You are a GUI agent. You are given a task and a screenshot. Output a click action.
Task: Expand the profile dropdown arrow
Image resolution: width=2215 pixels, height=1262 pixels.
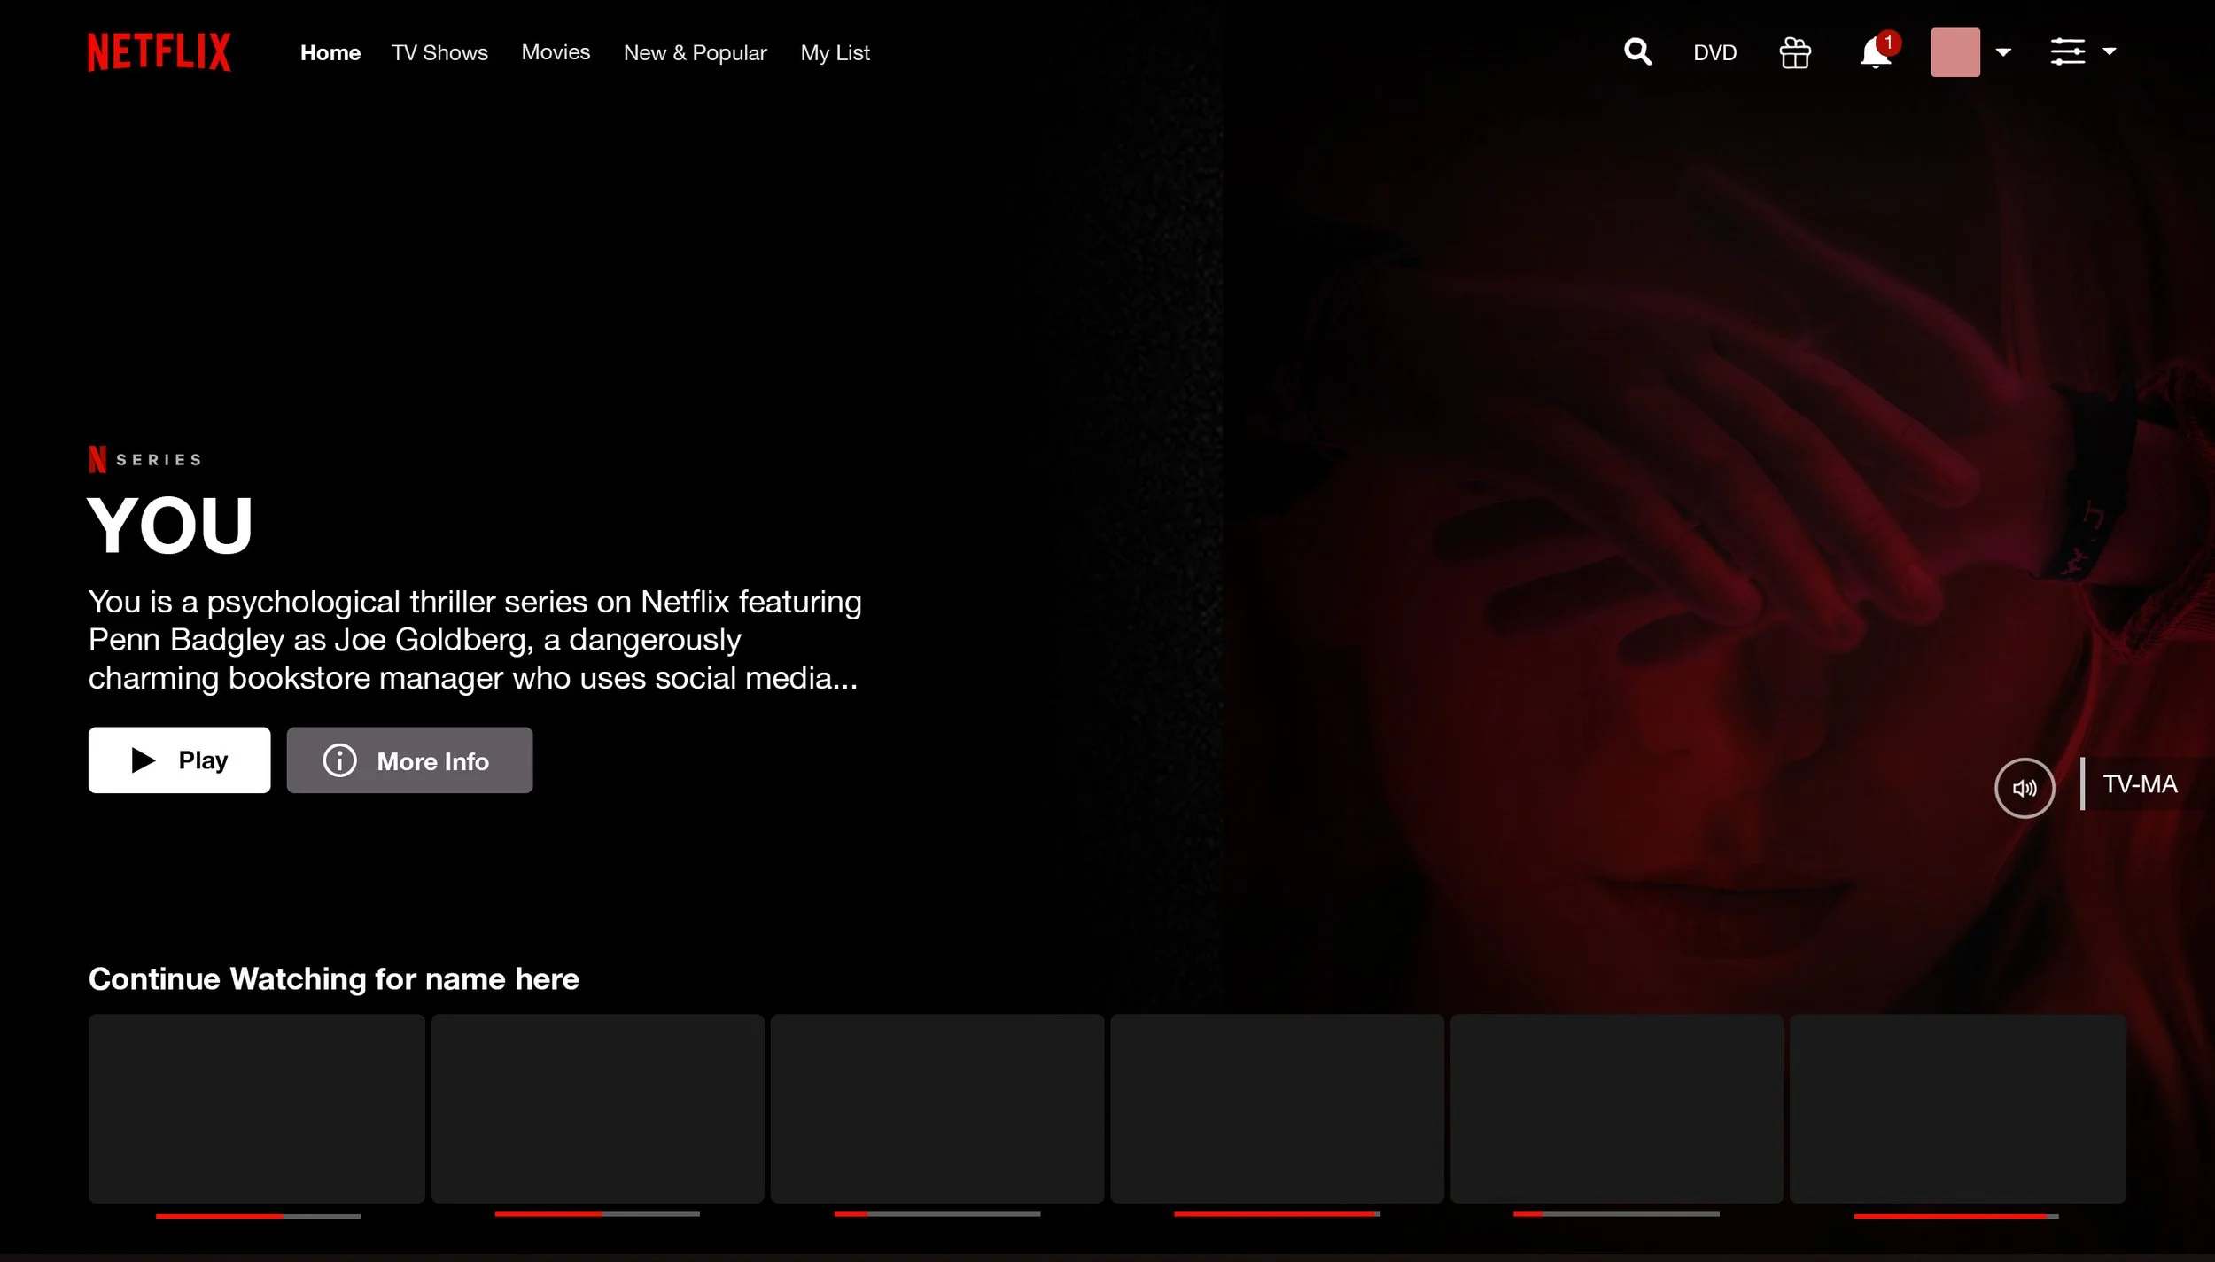point(2003,51)
